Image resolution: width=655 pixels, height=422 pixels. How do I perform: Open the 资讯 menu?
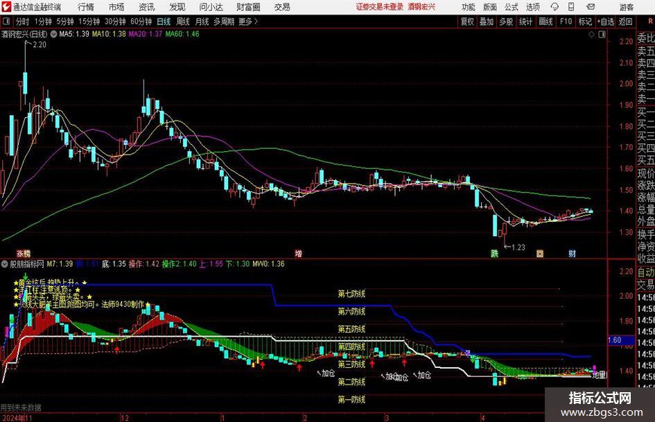pos(147,7)
